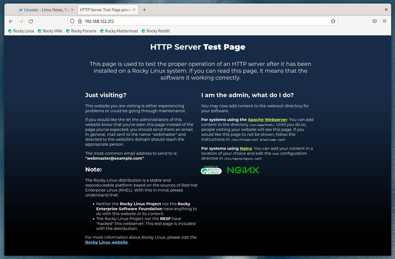Viewport: 395px width, 259px height.
Task: Click the Powered by Rocky Linux logo
Action: coord(211,170)
